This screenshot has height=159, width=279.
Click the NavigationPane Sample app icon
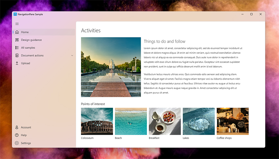pyautogui.click(x=15, y=14)
